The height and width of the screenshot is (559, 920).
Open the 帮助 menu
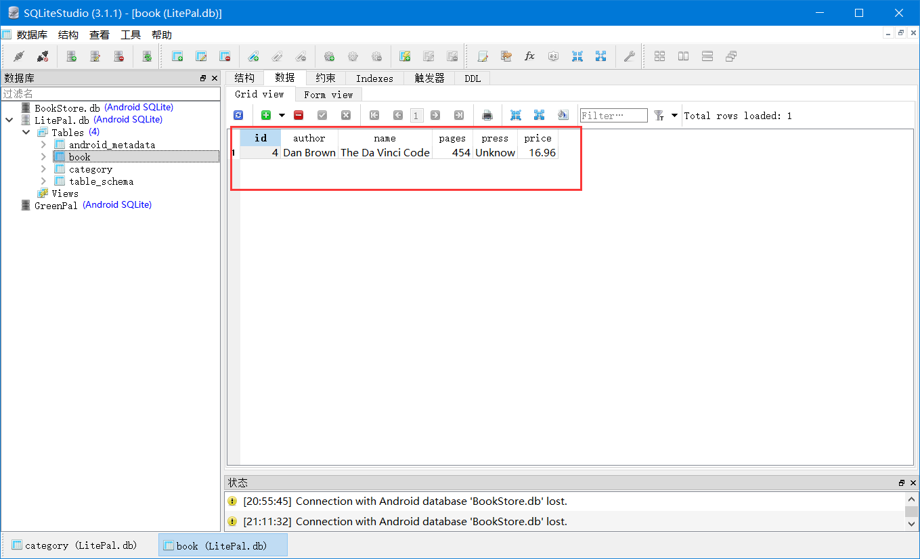pyautogui.click(x=162, y=35)
